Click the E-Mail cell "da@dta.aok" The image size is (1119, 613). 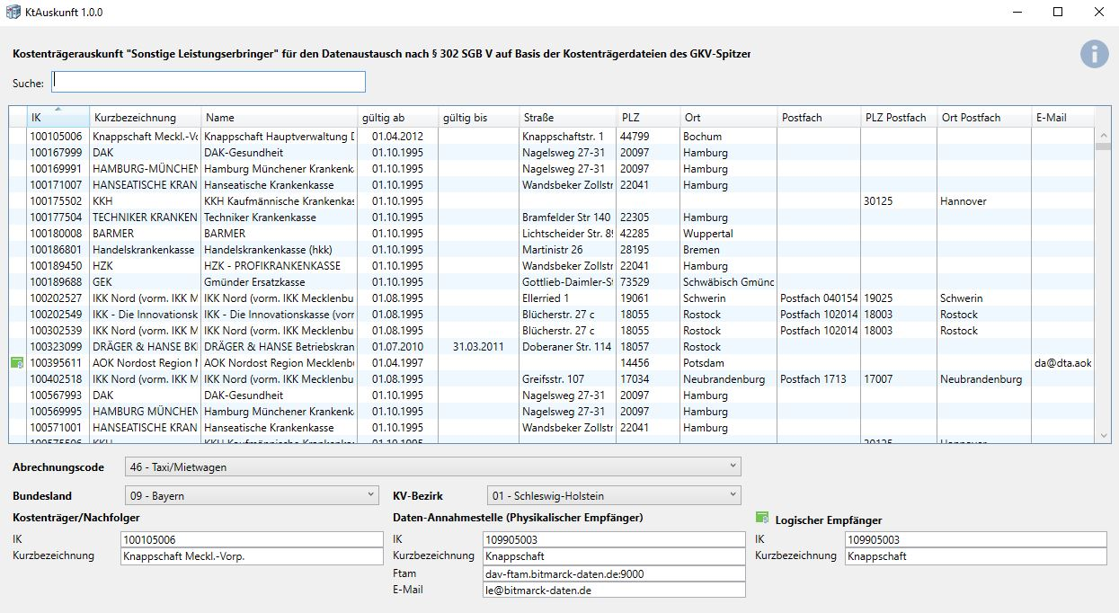[1063, 363]
